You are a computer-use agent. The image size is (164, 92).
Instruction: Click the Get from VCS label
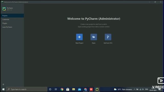108,43
